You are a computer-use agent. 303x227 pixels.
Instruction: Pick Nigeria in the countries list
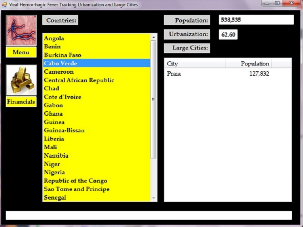55,172
